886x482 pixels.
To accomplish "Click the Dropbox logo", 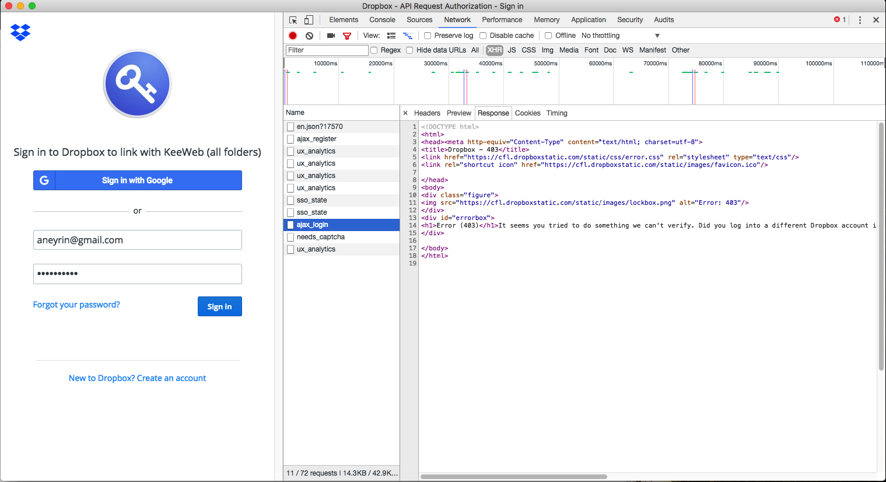I will (x=20, y=33).
